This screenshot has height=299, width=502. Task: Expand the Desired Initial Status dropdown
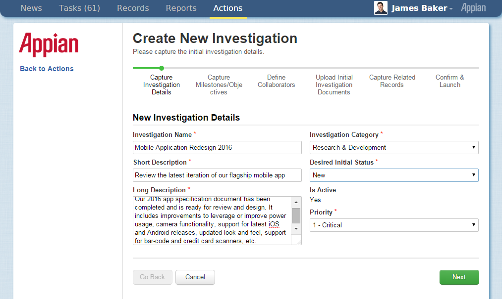point(393,175)
